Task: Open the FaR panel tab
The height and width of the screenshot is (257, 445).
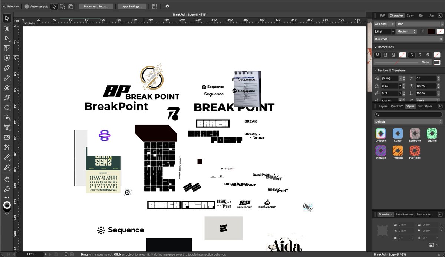Action: (383, 16)
